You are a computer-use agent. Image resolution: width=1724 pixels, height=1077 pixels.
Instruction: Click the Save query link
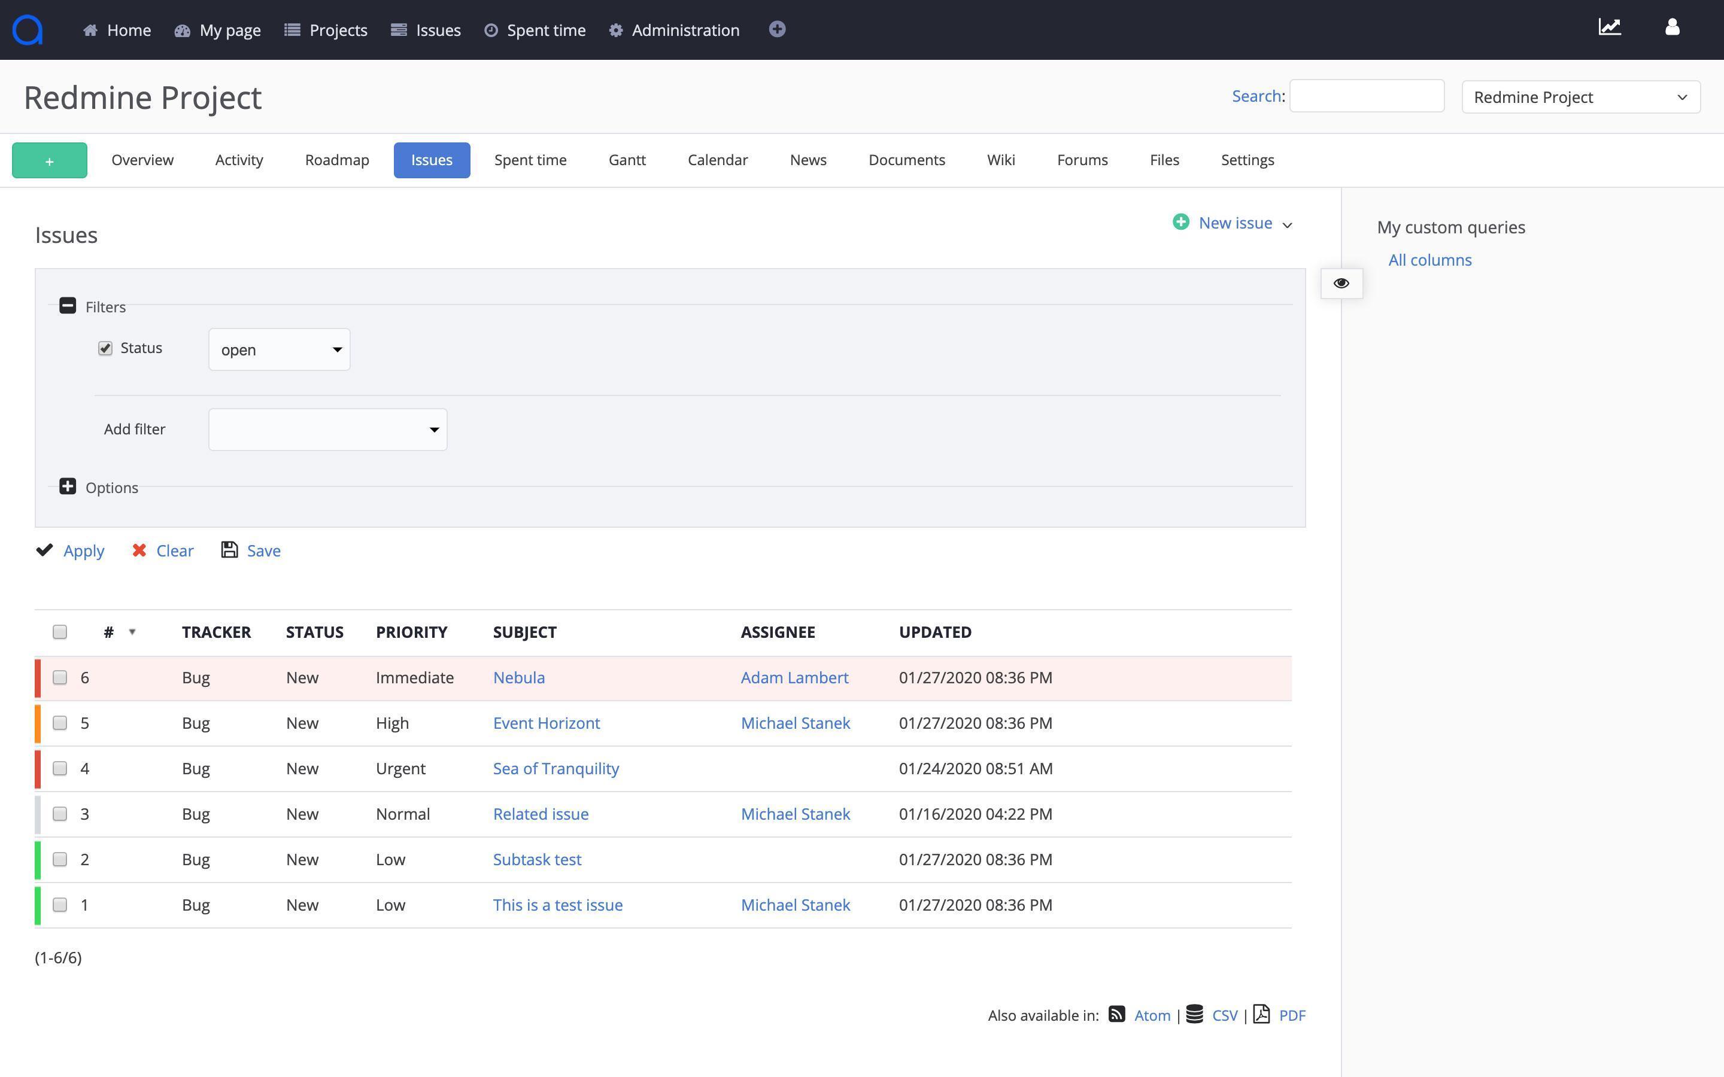[x=263, y=550]
